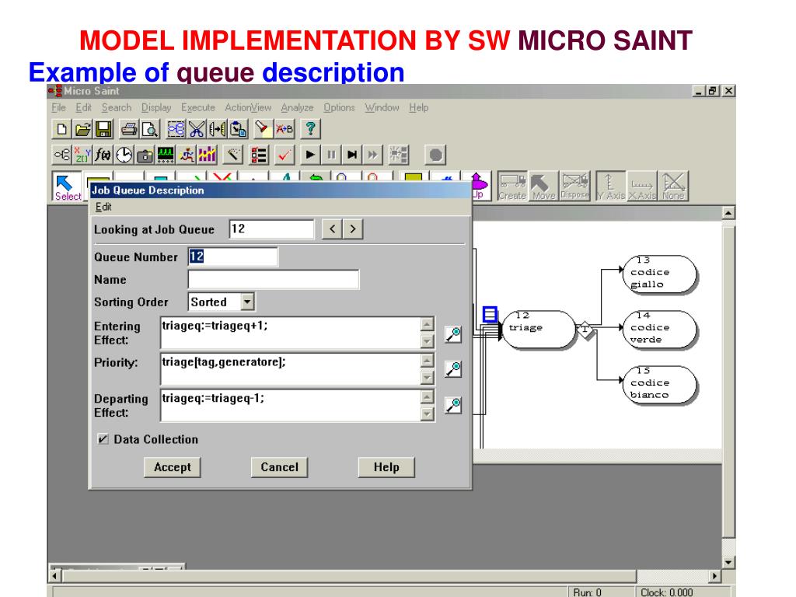Click the bar chart analysis icon

pyautogui.click(x=207, y=155)
